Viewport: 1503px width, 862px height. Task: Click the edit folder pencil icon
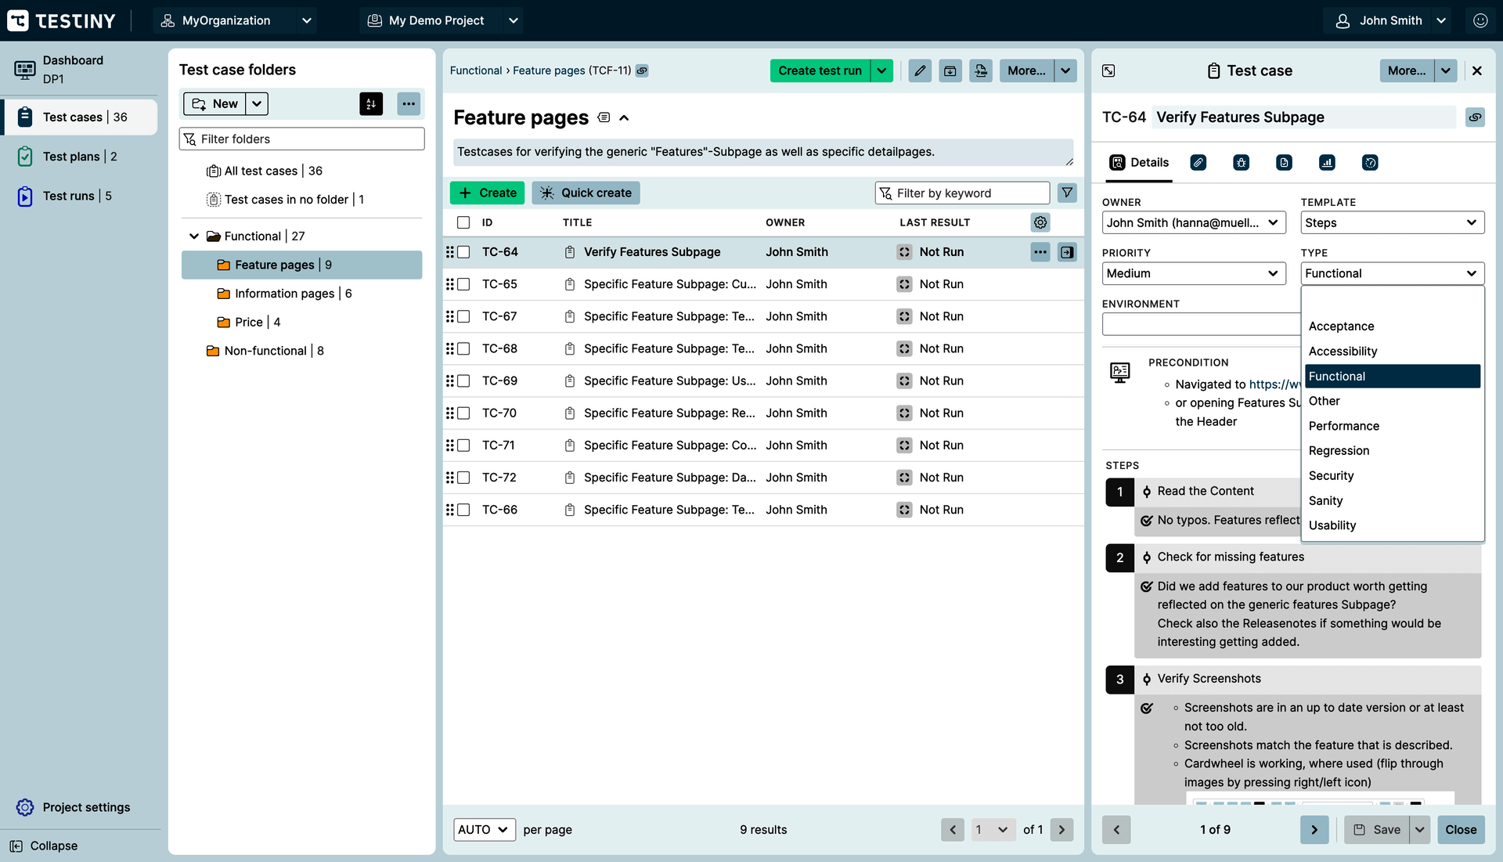point(920,70)
